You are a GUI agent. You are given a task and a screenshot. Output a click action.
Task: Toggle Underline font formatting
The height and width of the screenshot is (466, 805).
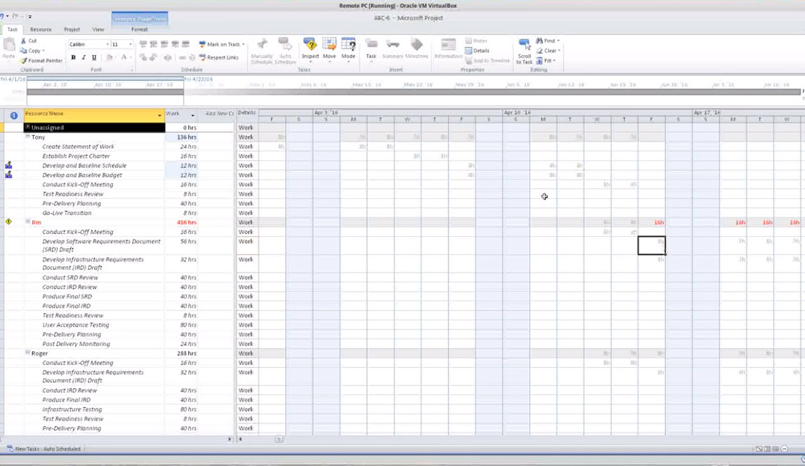tap(93, 57)
